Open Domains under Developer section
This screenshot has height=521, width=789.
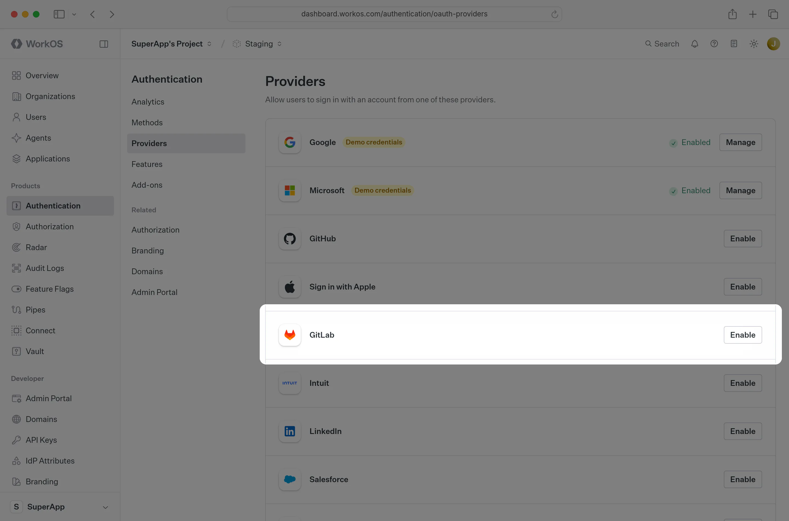click(60, 419)
